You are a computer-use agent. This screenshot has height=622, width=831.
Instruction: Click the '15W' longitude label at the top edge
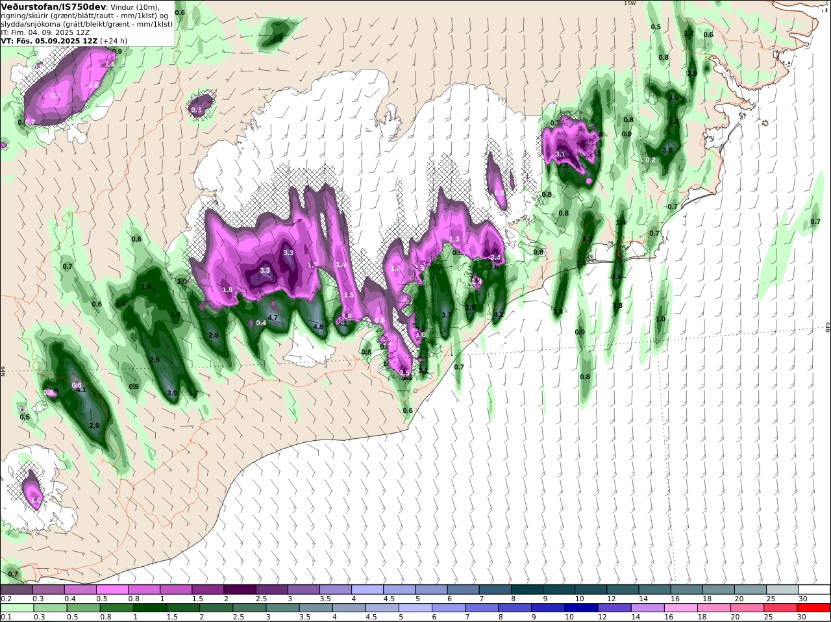tap(629, 3)
